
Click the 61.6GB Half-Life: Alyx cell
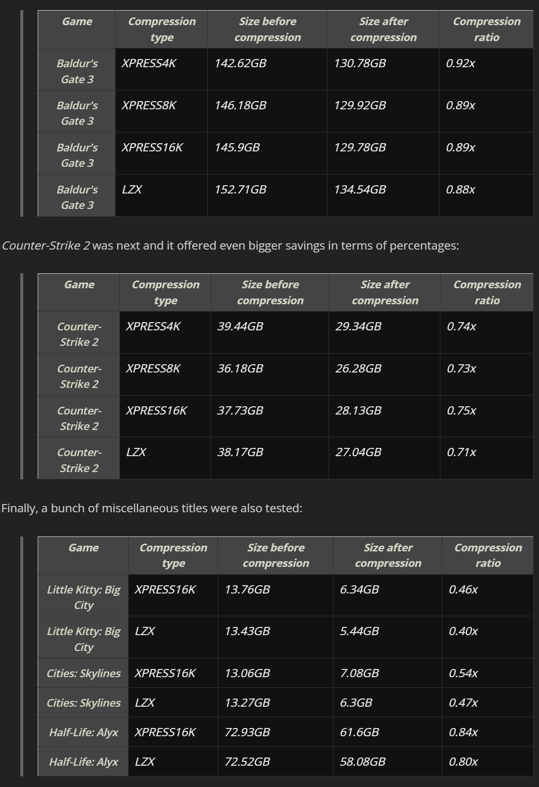359,732
